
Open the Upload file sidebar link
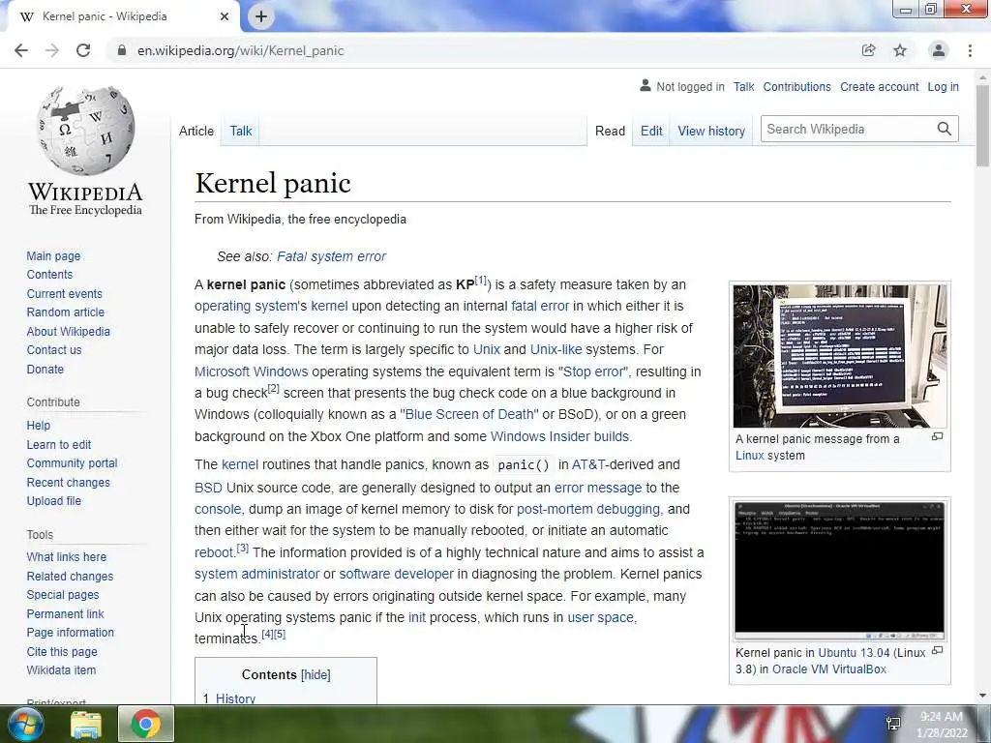click(x=54, y=500)
